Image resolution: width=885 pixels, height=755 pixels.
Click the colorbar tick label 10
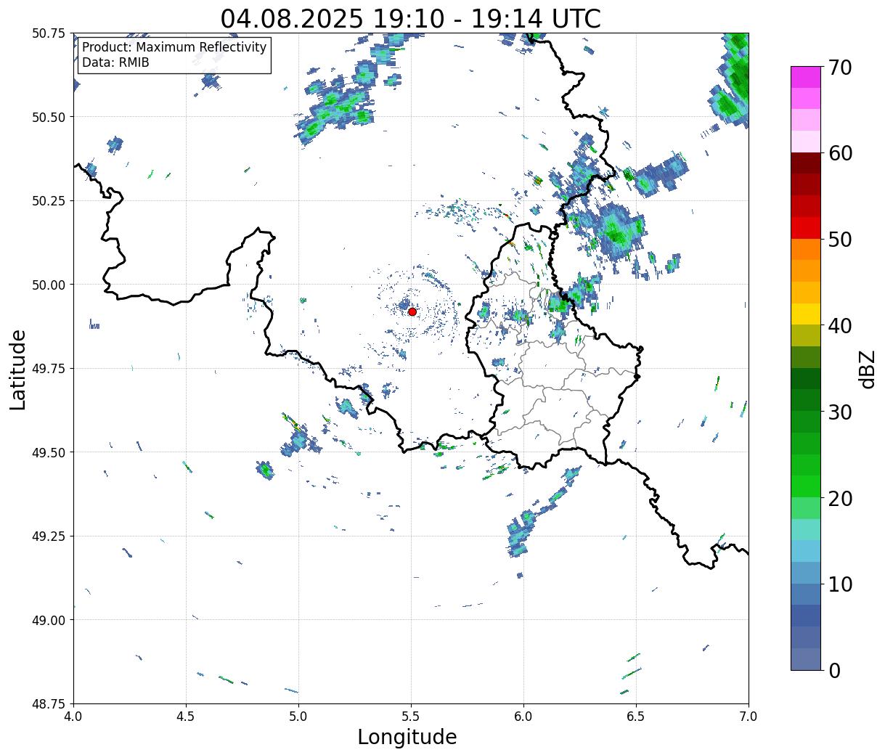click(840, 584)
